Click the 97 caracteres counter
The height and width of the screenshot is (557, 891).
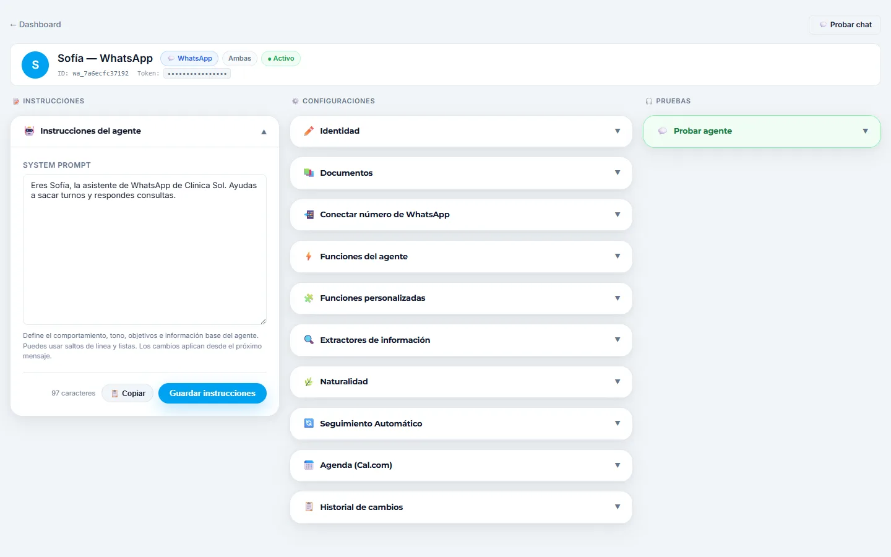pyautogui.click(x=74, y=394)
